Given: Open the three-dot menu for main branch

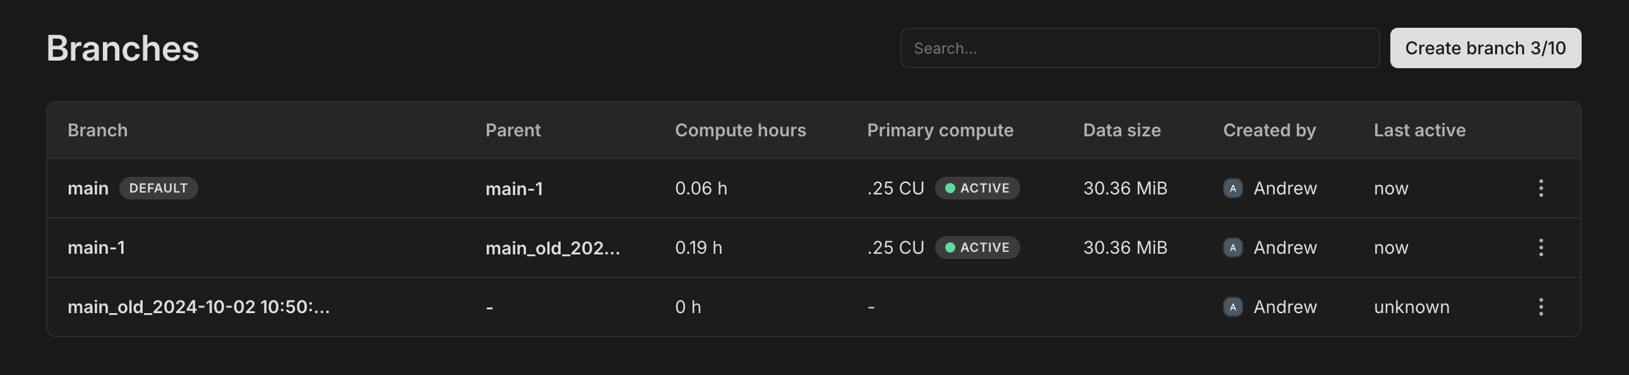Looking at the screenshot, I should 1541,188.
